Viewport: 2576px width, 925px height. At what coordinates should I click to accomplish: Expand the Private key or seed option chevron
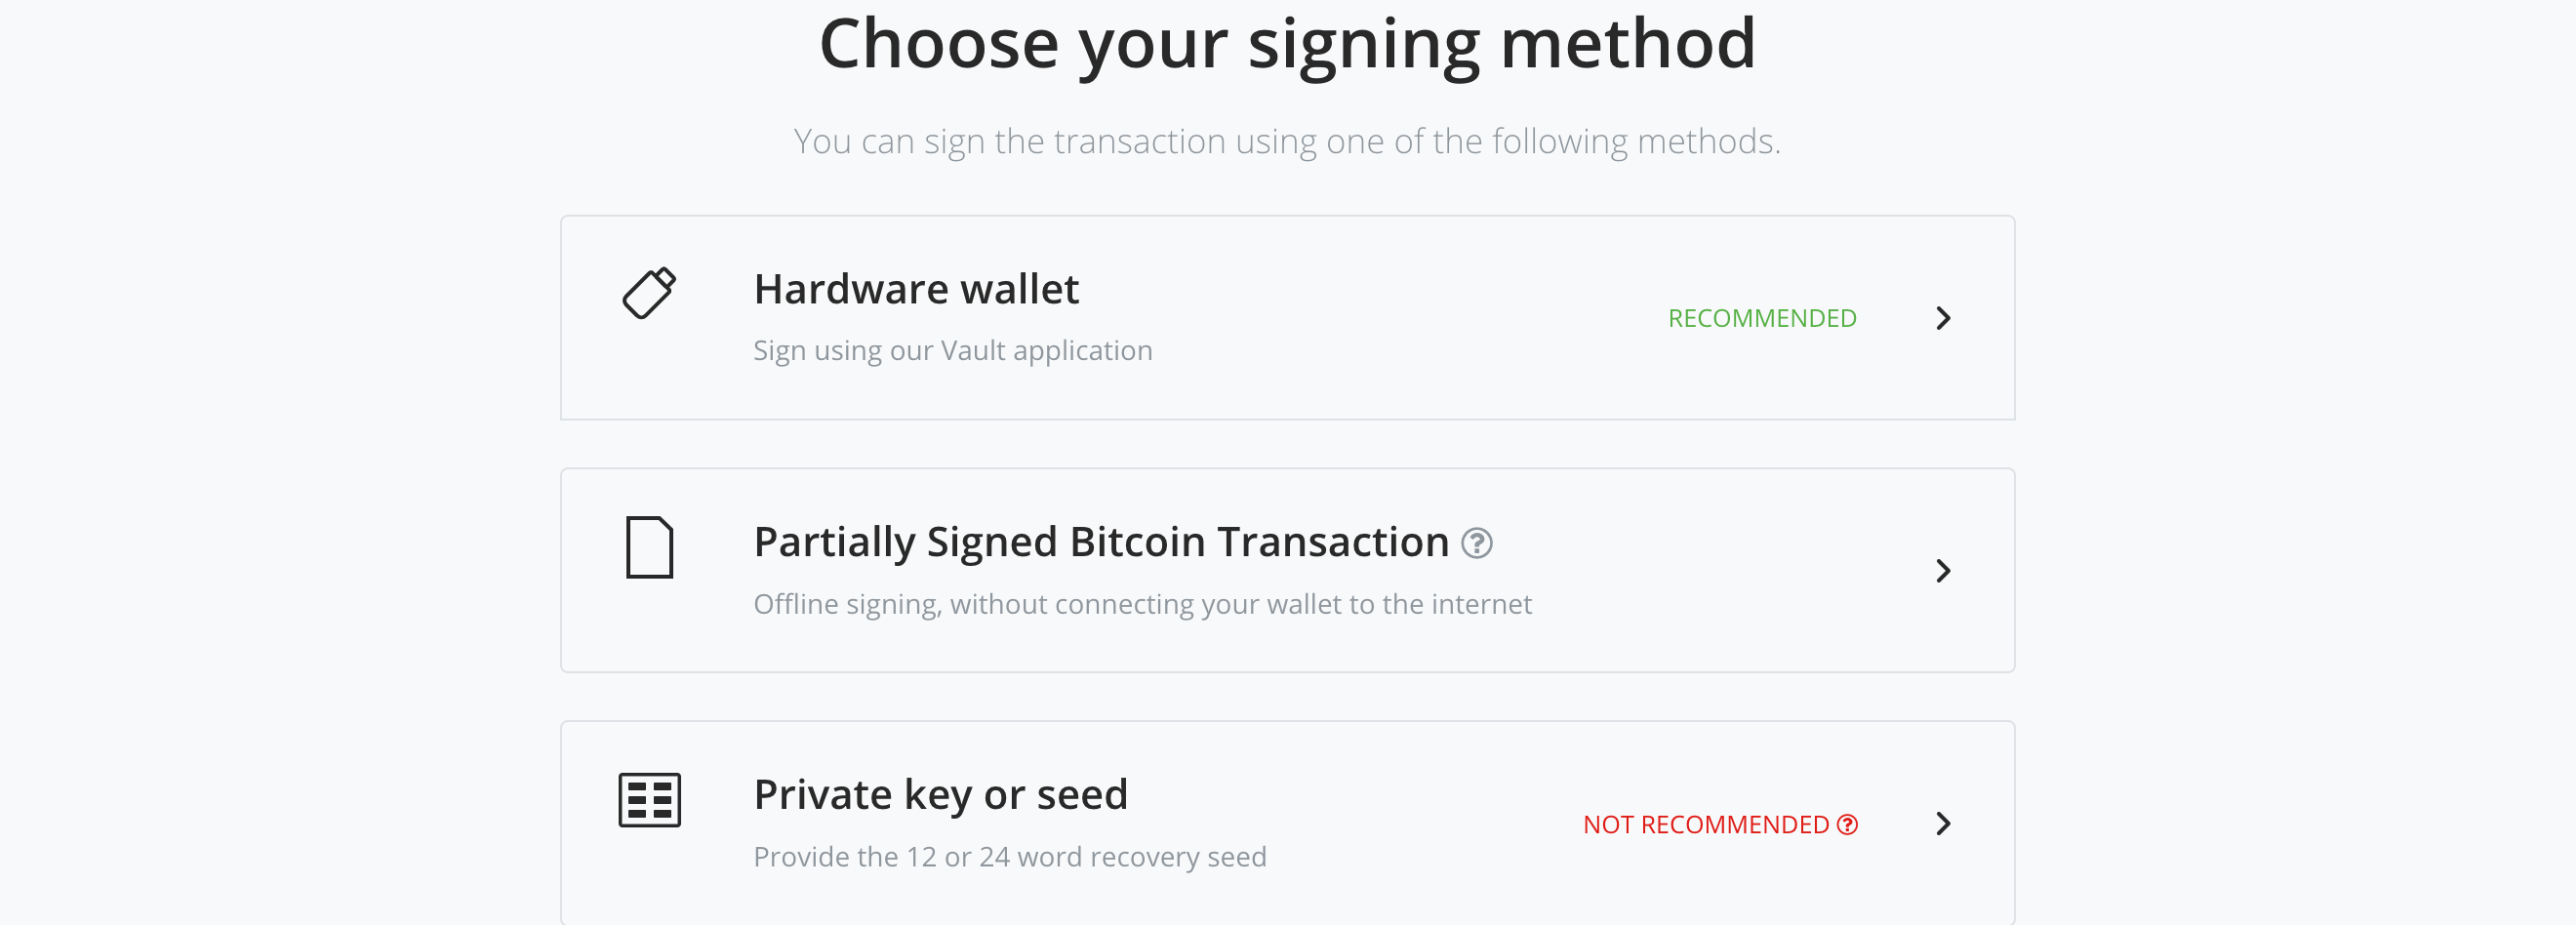coord(1944,824)
